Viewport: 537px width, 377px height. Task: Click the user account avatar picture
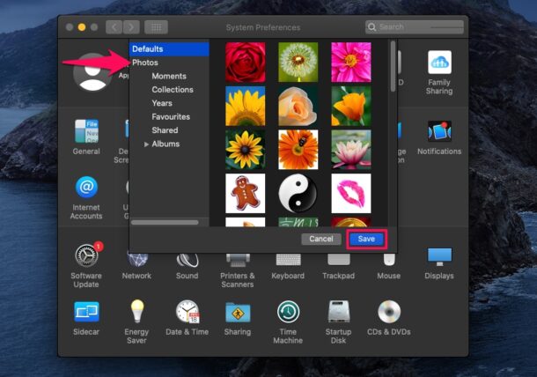click(92, 72)
